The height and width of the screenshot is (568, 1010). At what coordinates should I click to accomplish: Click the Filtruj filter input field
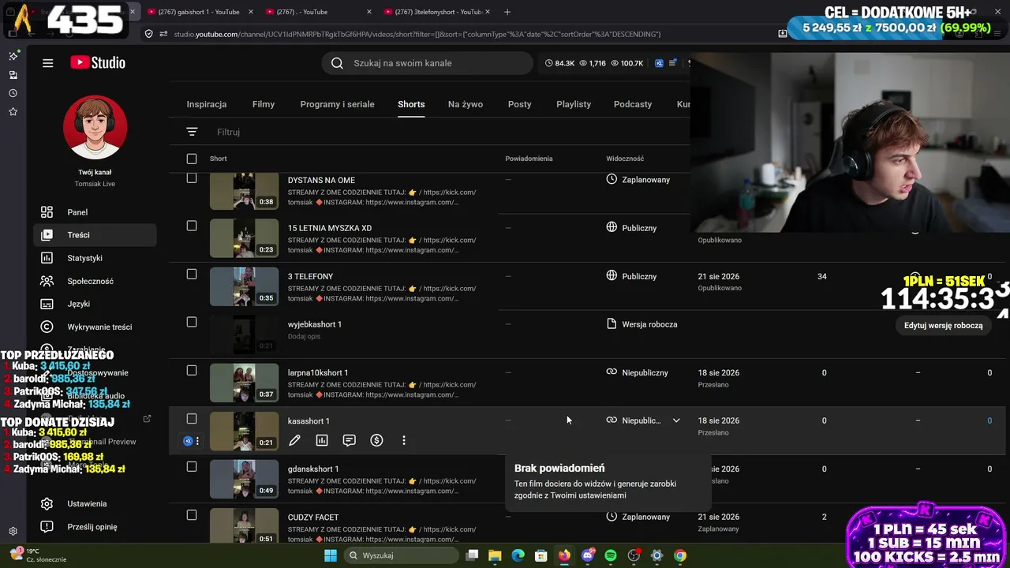tap(450, 132)
